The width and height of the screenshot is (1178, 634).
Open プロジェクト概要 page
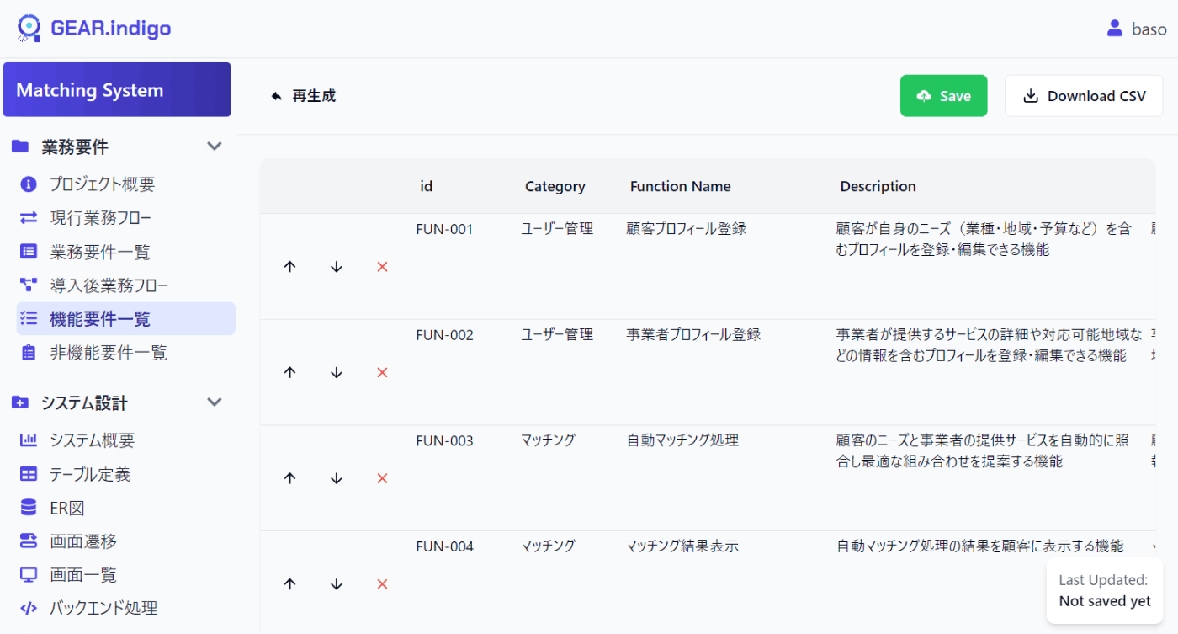coord(103,184)
